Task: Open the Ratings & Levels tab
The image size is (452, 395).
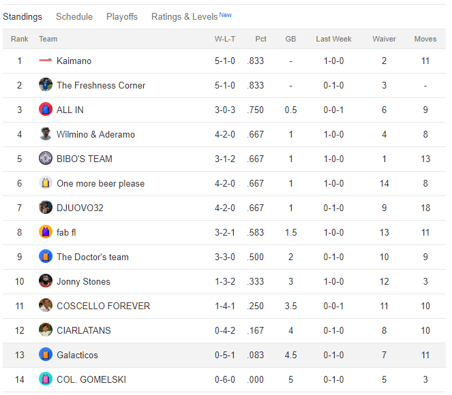Action: click(184, 16)
